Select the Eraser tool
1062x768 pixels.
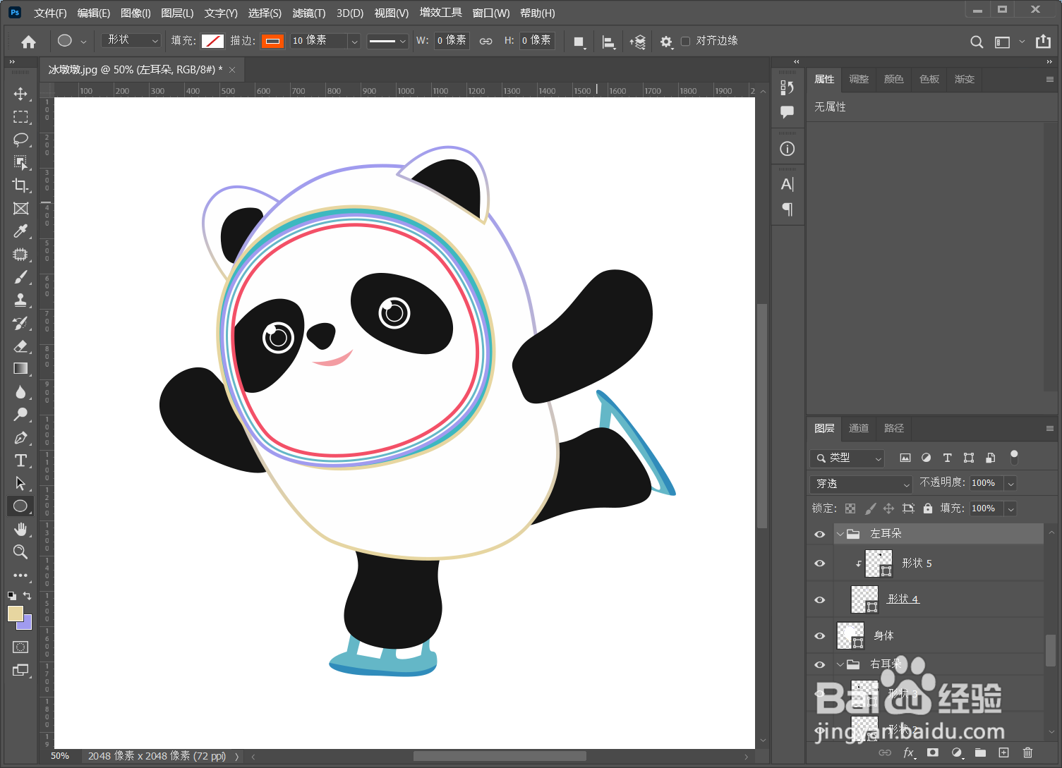[x=20, y=346]
